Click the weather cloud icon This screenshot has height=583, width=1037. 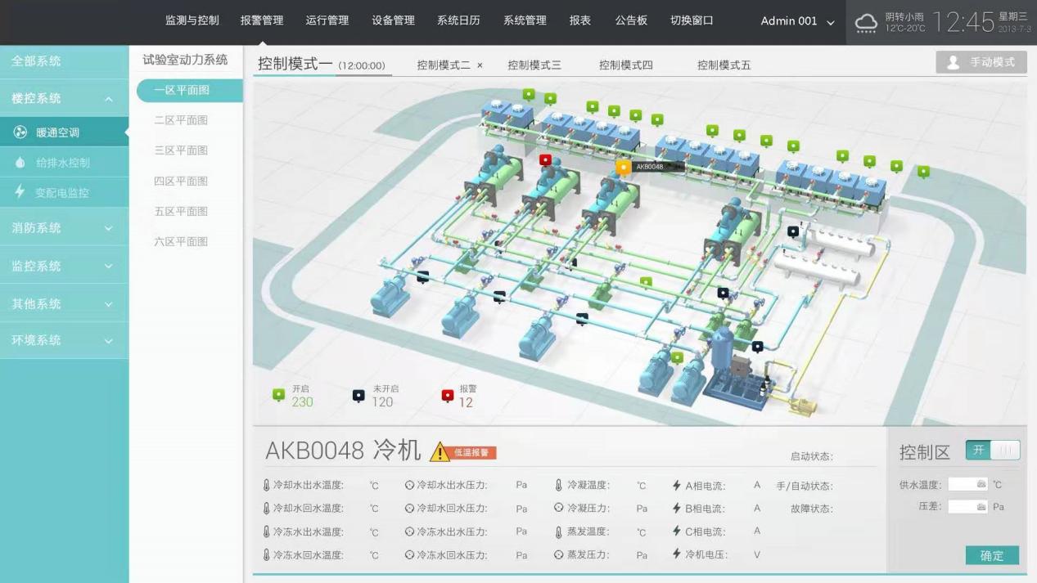coord(866,23)
